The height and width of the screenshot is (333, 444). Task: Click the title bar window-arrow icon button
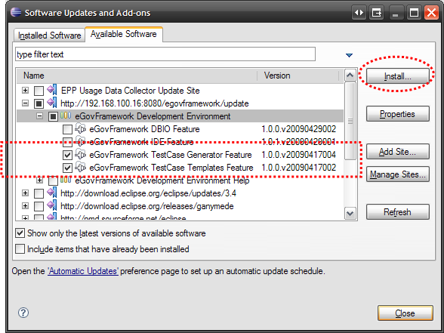377,13
